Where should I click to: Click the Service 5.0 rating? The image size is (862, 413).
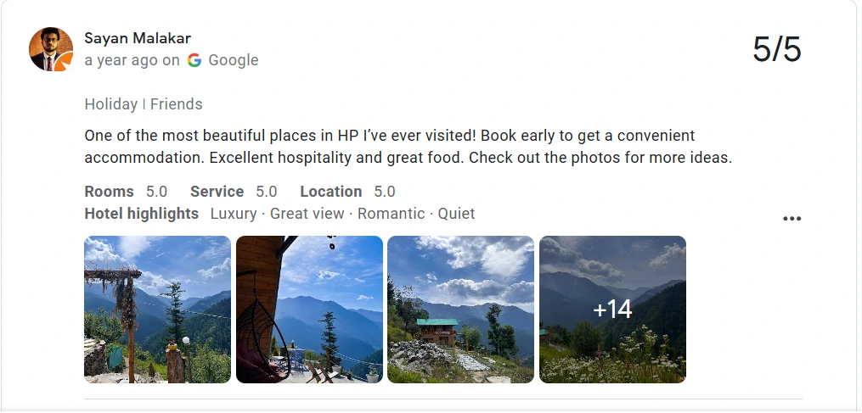click(234, 192)
